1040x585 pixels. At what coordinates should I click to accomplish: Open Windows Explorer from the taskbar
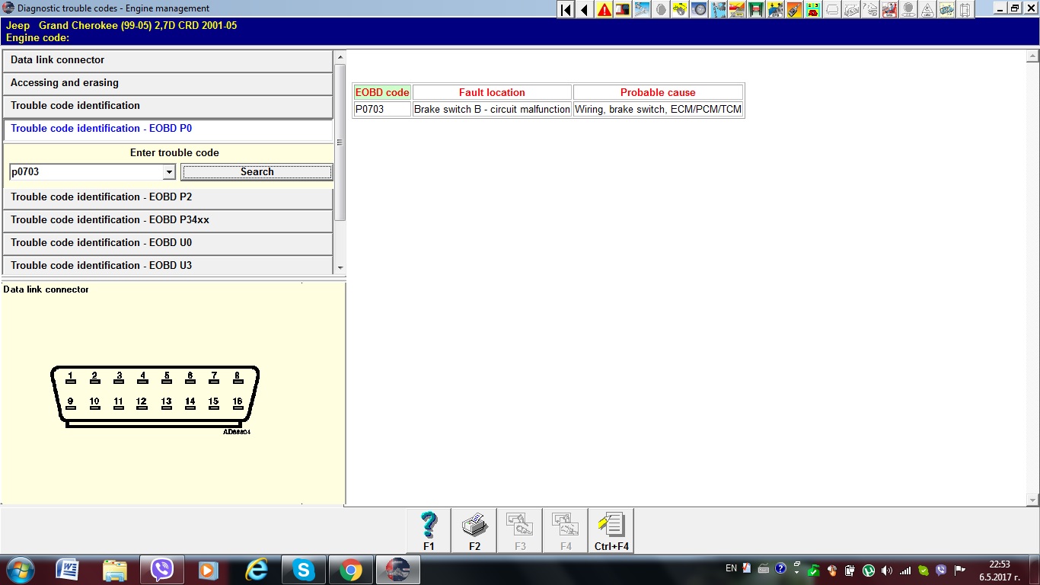tap(115, 570)
